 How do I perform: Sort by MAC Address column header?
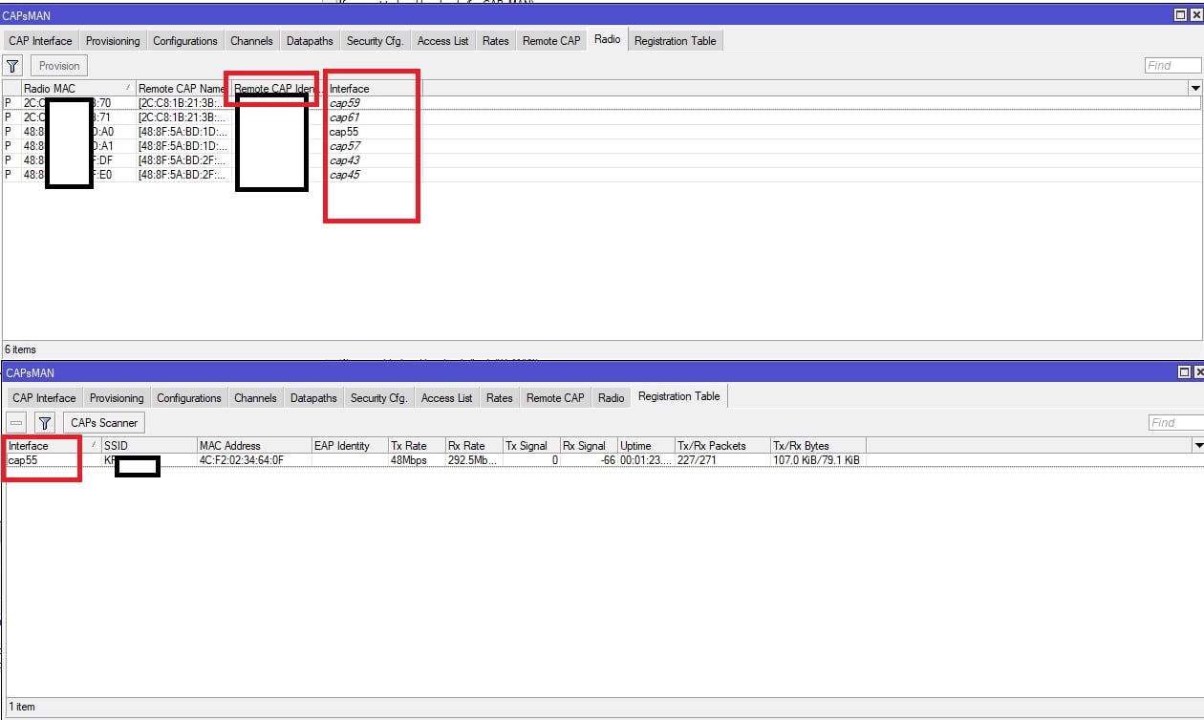click(254, 446)
